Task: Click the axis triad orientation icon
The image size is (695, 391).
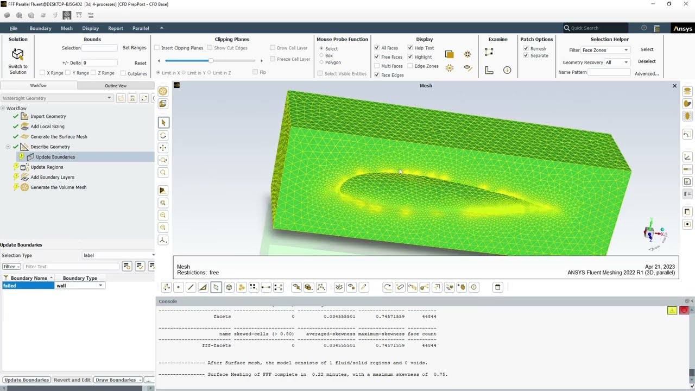Action: [163, 240]
